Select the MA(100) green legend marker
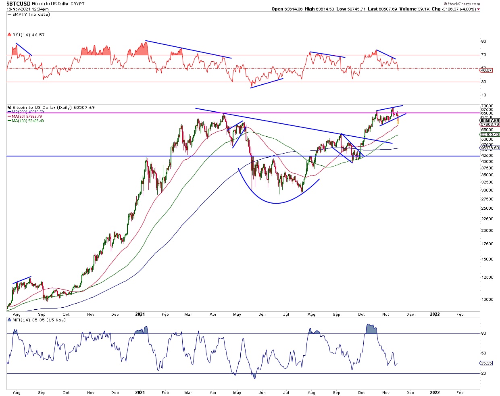500x396 pixels. [9, 121]
